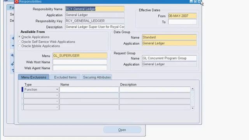Screen dimensions: 249x140
Task: Go to the Securing Attributes tab
Action: [97, 77]
